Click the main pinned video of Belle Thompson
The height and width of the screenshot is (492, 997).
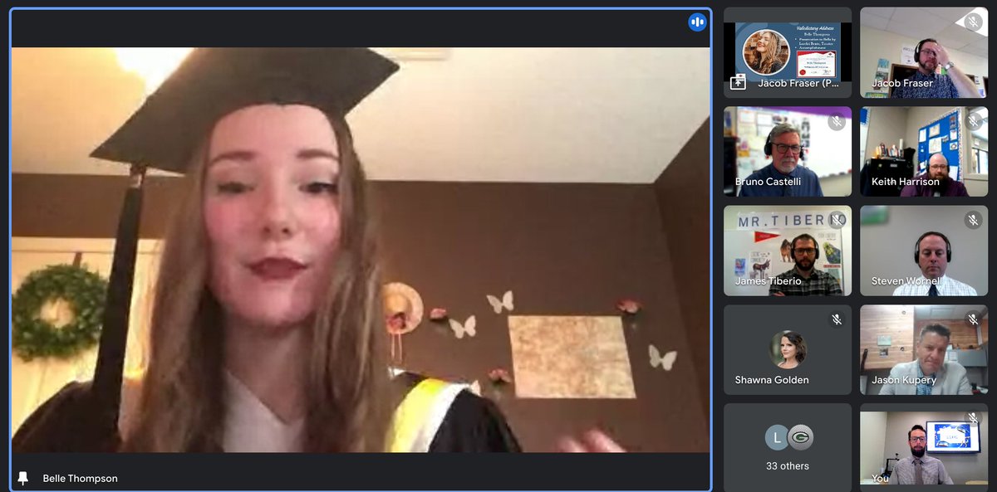361,250
